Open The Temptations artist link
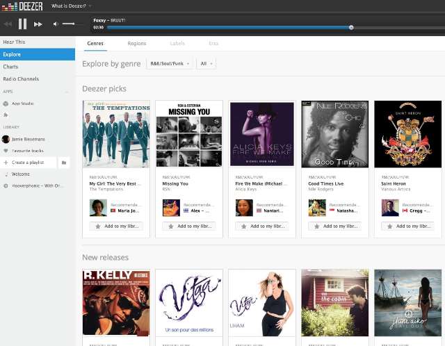 106,189
